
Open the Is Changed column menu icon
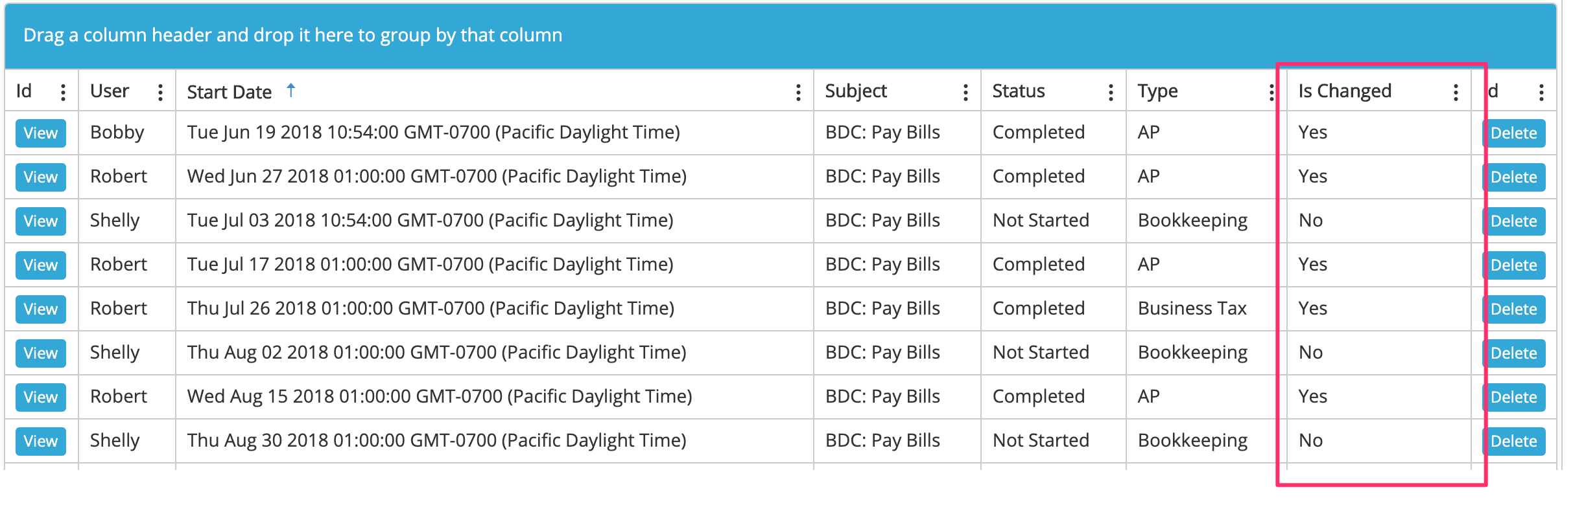[1456, 93]
